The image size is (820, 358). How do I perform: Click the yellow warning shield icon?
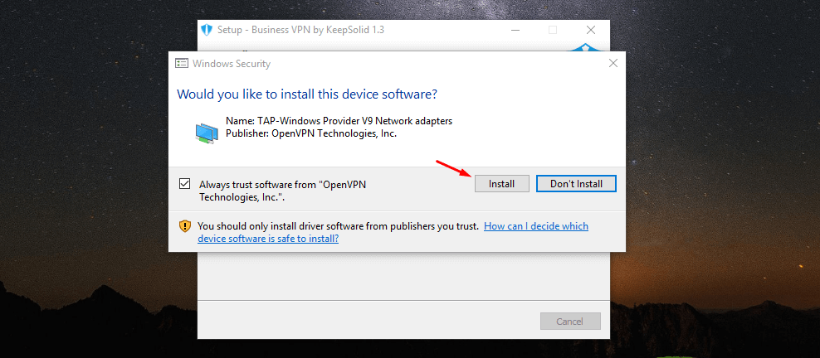click(x=185, y=226)
